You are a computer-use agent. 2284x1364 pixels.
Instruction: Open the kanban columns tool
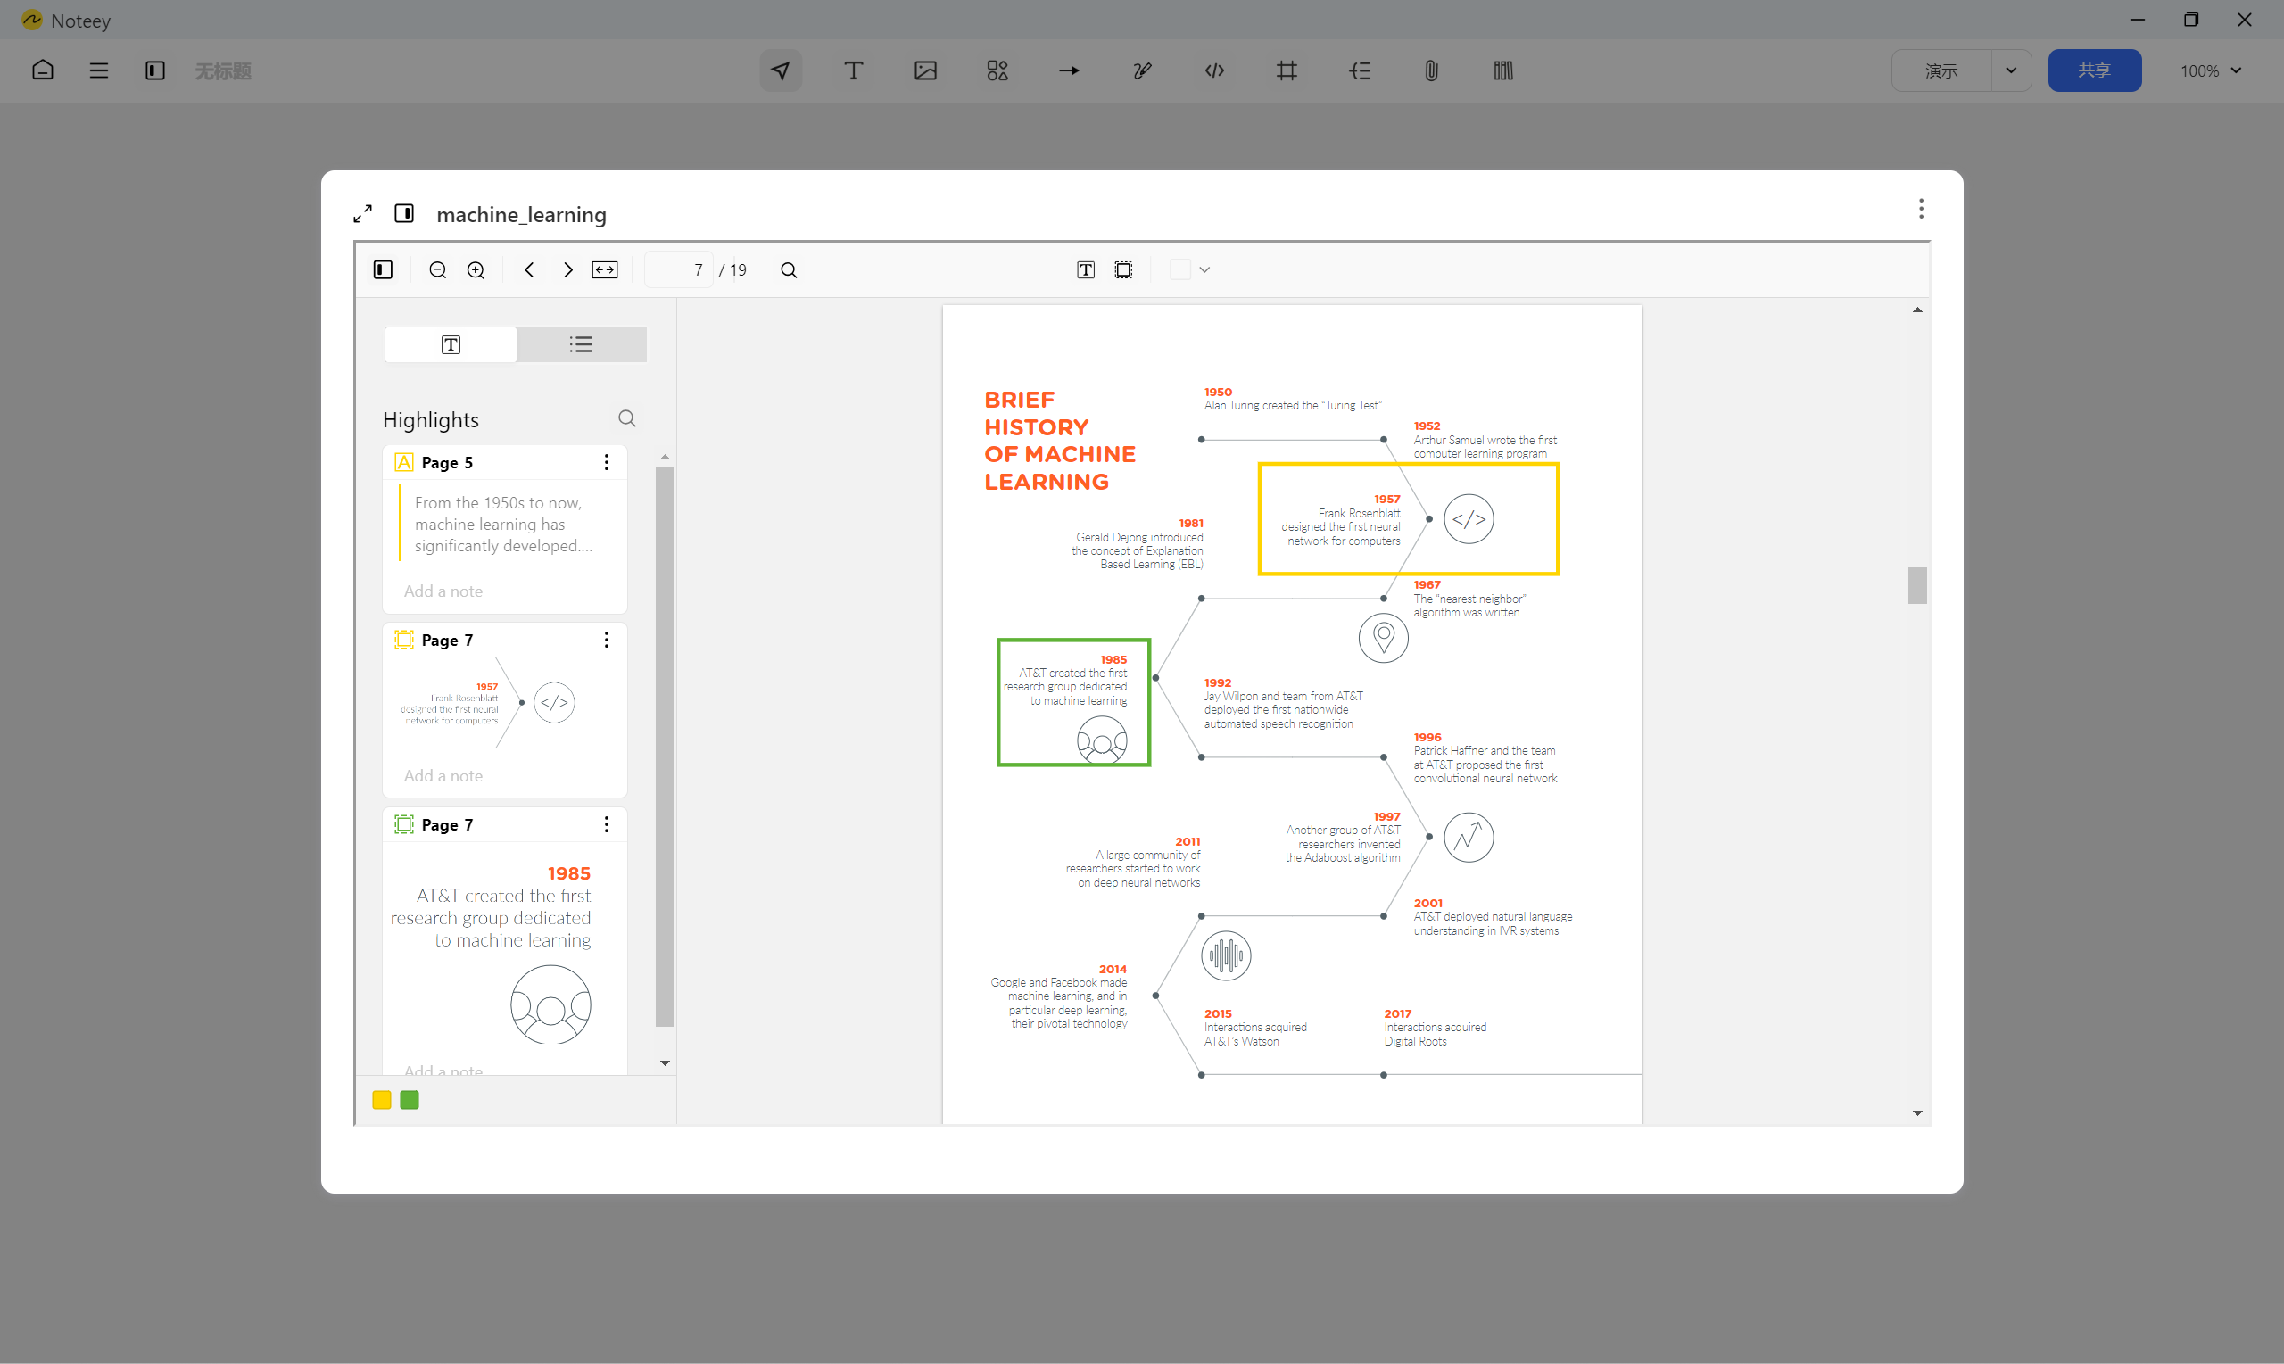1503,70
